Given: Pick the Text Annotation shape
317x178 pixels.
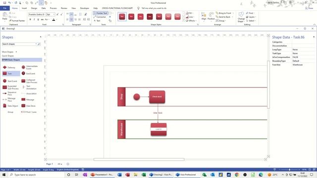Looking at the screenshot, I should [x=30, y=88].
